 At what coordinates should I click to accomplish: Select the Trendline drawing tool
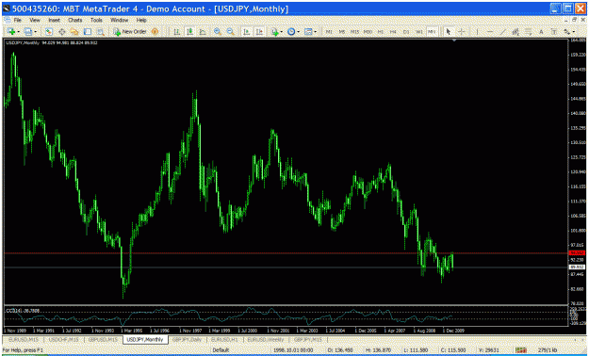pos(502,32)
